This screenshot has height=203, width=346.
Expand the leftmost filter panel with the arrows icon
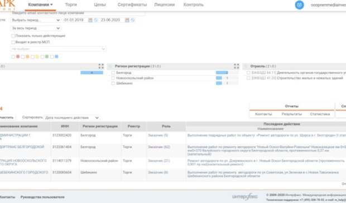tap(101, 66)
